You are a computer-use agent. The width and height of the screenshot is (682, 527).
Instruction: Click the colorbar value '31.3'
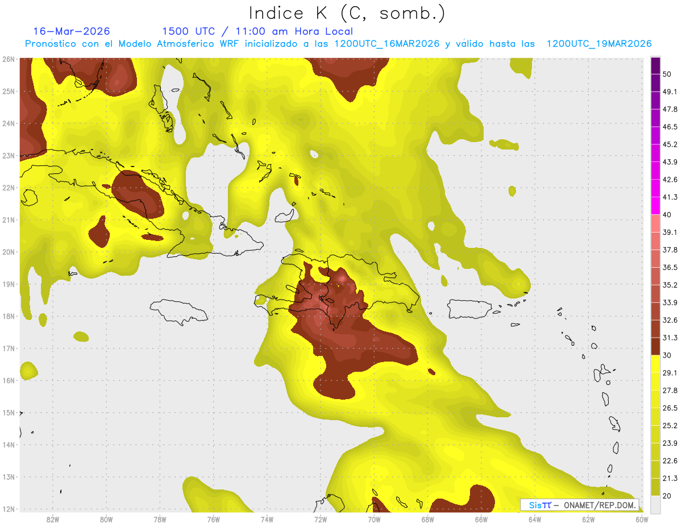pyautogui.click(x=670, y=338)
